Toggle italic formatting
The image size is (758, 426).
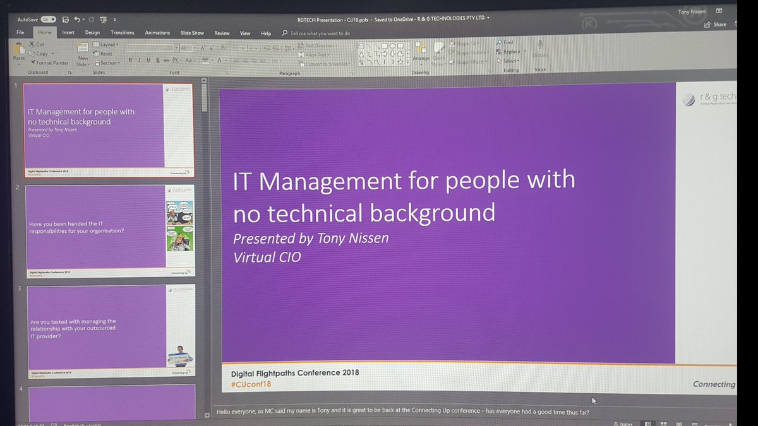coord(139,59)
